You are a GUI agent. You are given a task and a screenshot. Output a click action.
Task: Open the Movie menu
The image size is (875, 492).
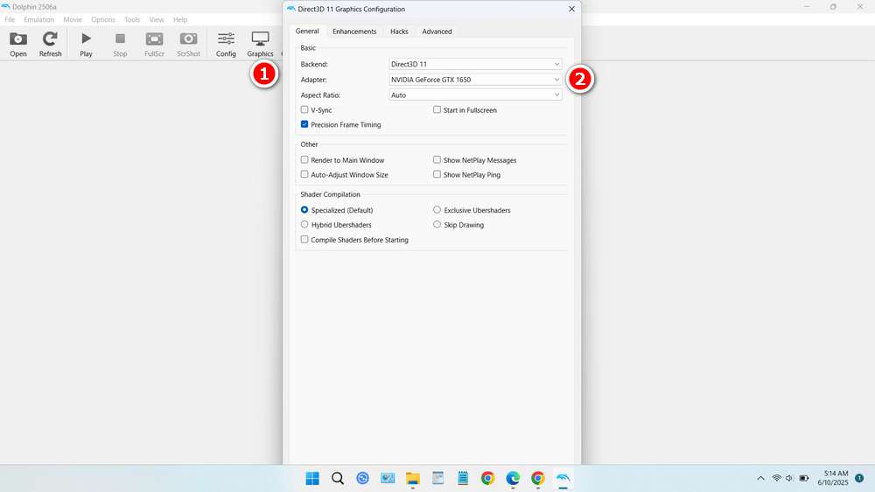73,19
